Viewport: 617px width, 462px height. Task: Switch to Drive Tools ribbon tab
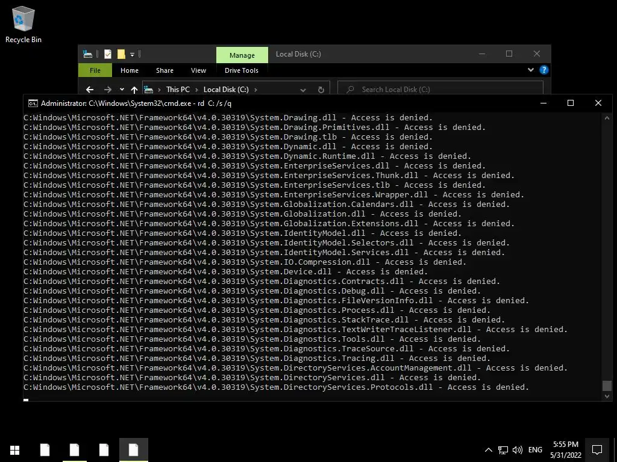click(x=242, y=70)
